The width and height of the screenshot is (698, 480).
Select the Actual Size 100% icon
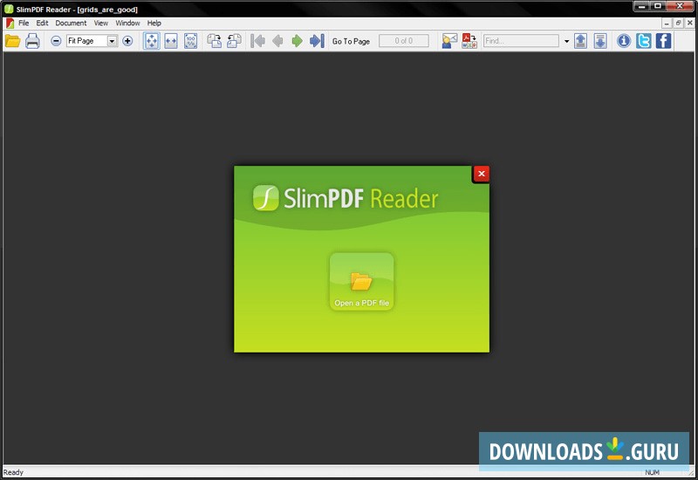tap(190, 41)
